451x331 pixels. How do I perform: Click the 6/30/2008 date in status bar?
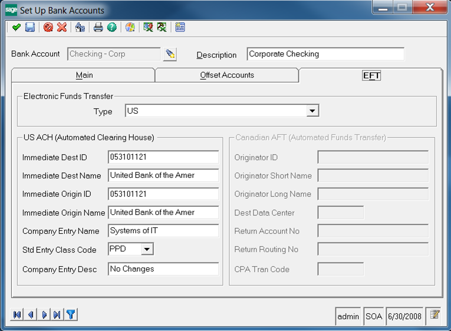click(x=404, y=316)
